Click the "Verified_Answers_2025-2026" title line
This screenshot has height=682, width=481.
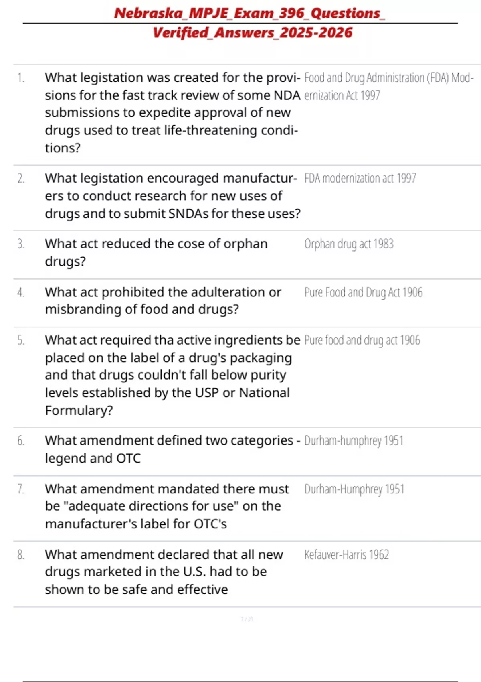[252, 32]
